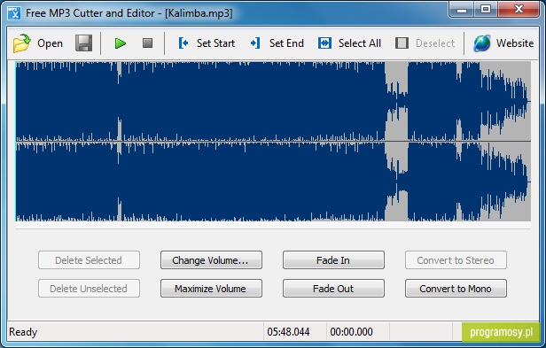This screenshot has height=348, width=546.
Task: Click the Set End text label
Action: [286, 43]
